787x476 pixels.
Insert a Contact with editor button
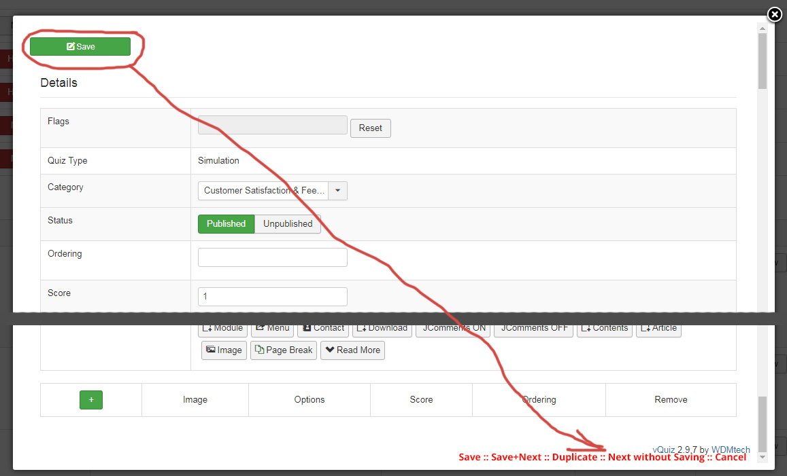tap(323, 329)
